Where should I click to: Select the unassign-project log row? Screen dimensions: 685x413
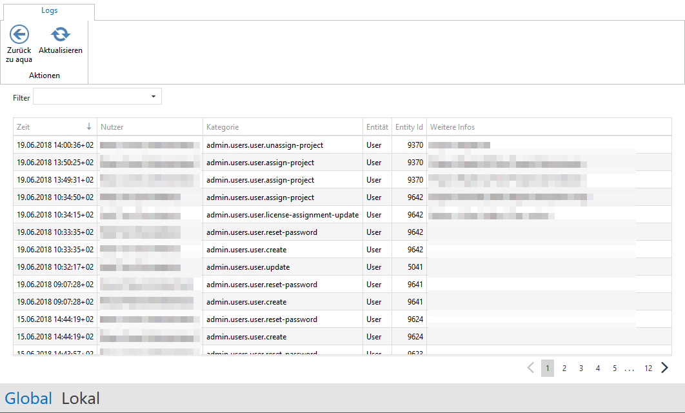(264, 145)
